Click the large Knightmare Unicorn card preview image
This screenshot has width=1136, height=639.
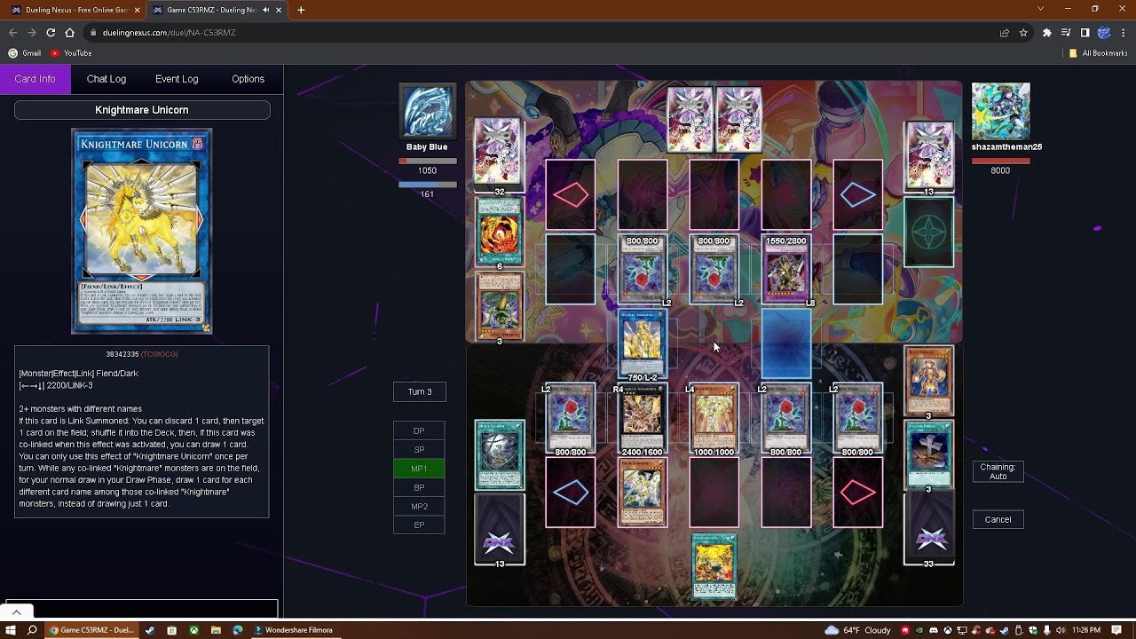(x=142, y=232)
